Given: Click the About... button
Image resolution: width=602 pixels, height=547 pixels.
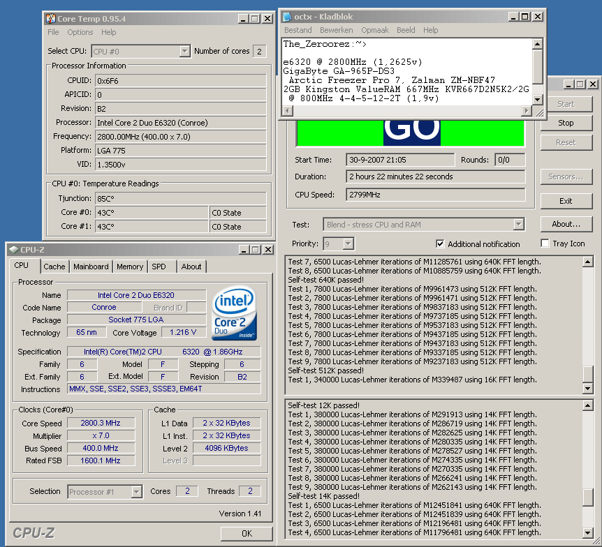Looking at the screenshot, I should (x=566, y=224).
